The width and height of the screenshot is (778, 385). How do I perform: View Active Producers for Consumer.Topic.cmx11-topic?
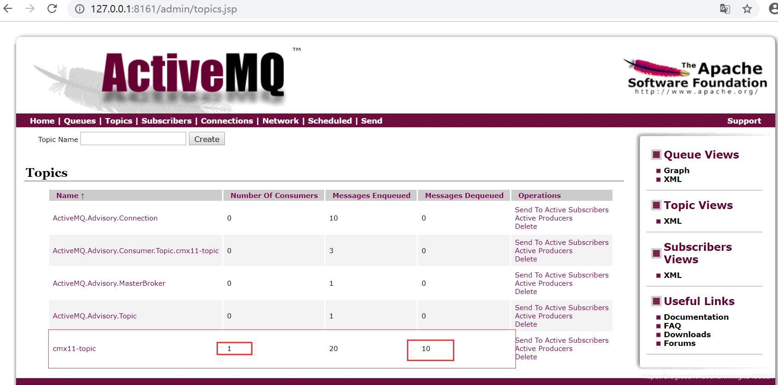point(543,251)
